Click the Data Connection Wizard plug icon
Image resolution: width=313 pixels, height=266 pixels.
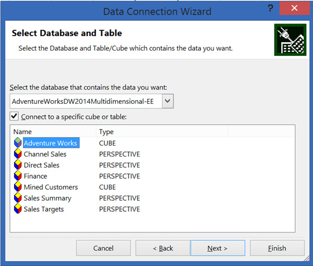290,40
